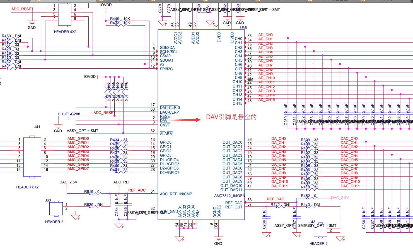Select the J43 connector designator
The height and width of the screenshot is (249, 413).
pos(312,222)
